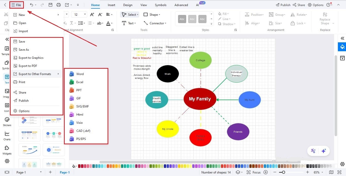Open the AI tab
Screen dimensions: 346x176
197,5
